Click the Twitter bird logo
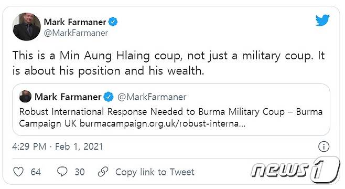345x189 pixels. (x=322, y=20)
